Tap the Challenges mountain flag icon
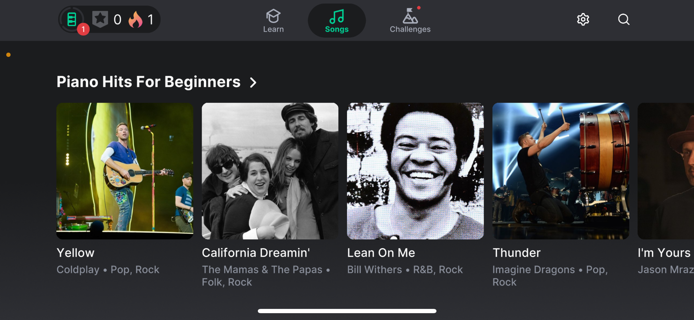 pyautogui.click(x=410, y=16)
